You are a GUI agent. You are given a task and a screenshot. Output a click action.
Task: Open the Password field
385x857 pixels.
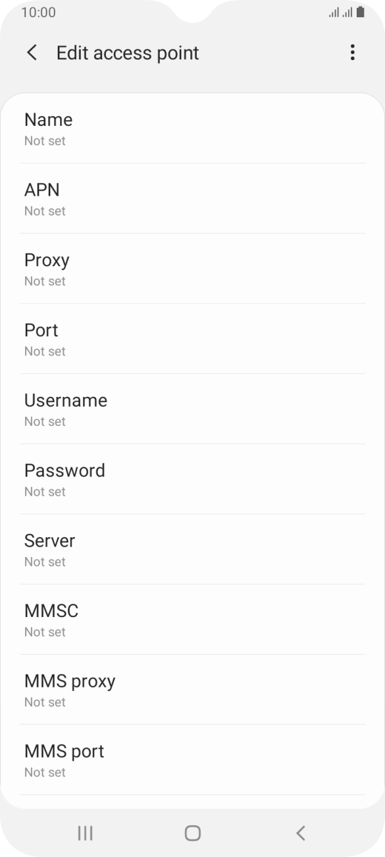tap(192, 479)
